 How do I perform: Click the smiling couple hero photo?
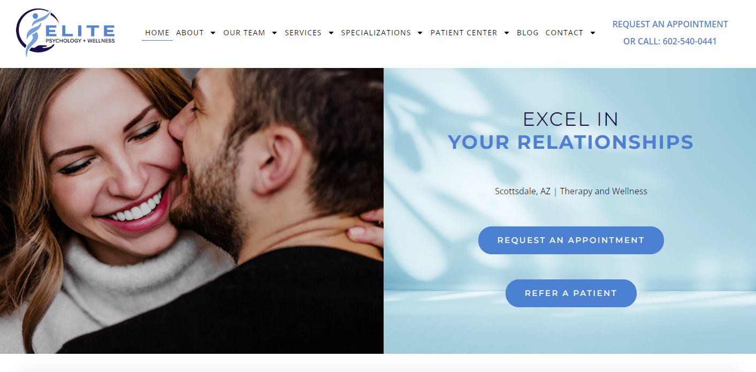192,211
